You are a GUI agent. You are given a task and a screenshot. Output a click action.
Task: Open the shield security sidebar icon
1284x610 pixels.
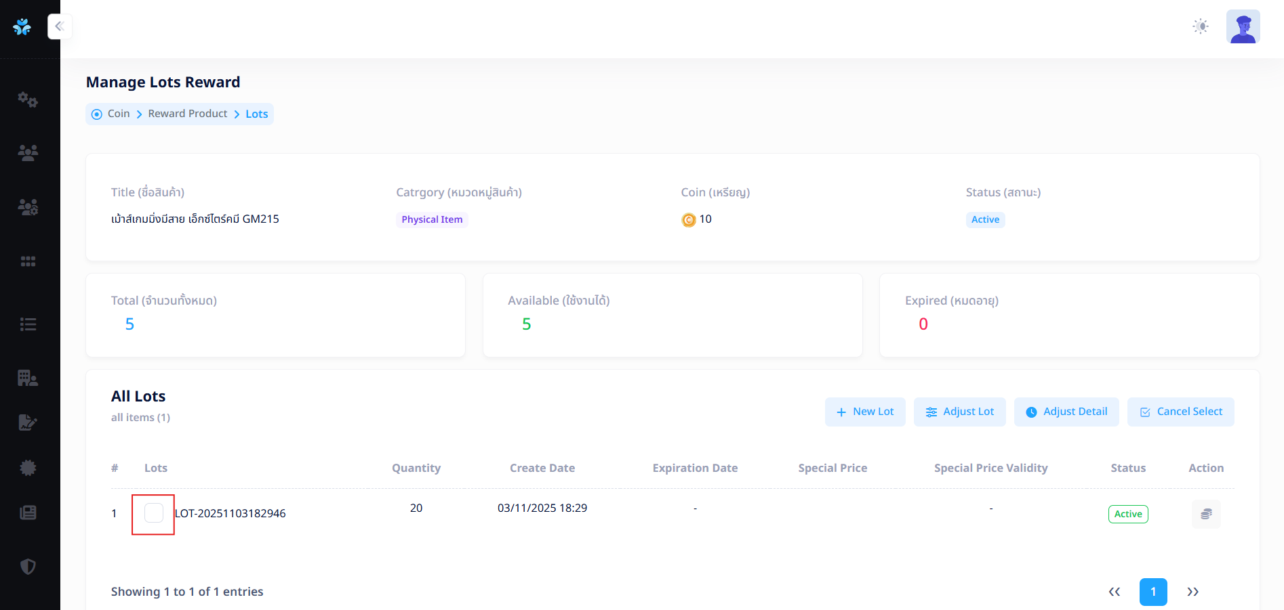tap(28, 567)
